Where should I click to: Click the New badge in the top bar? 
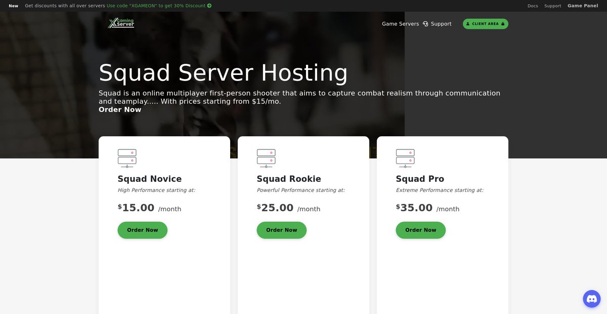click(x=14, y=6)
